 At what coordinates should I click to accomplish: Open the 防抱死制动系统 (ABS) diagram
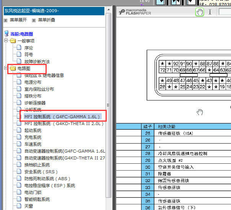[47, 179]
